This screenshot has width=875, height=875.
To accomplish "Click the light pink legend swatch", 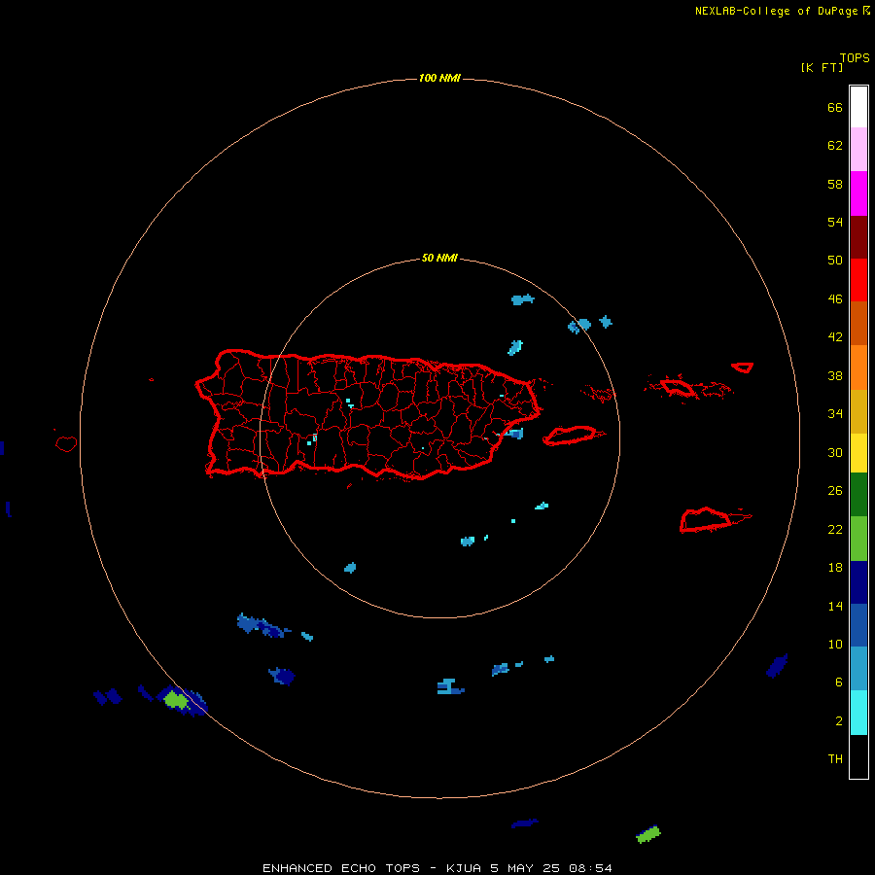I will click(x=858, y=150).
